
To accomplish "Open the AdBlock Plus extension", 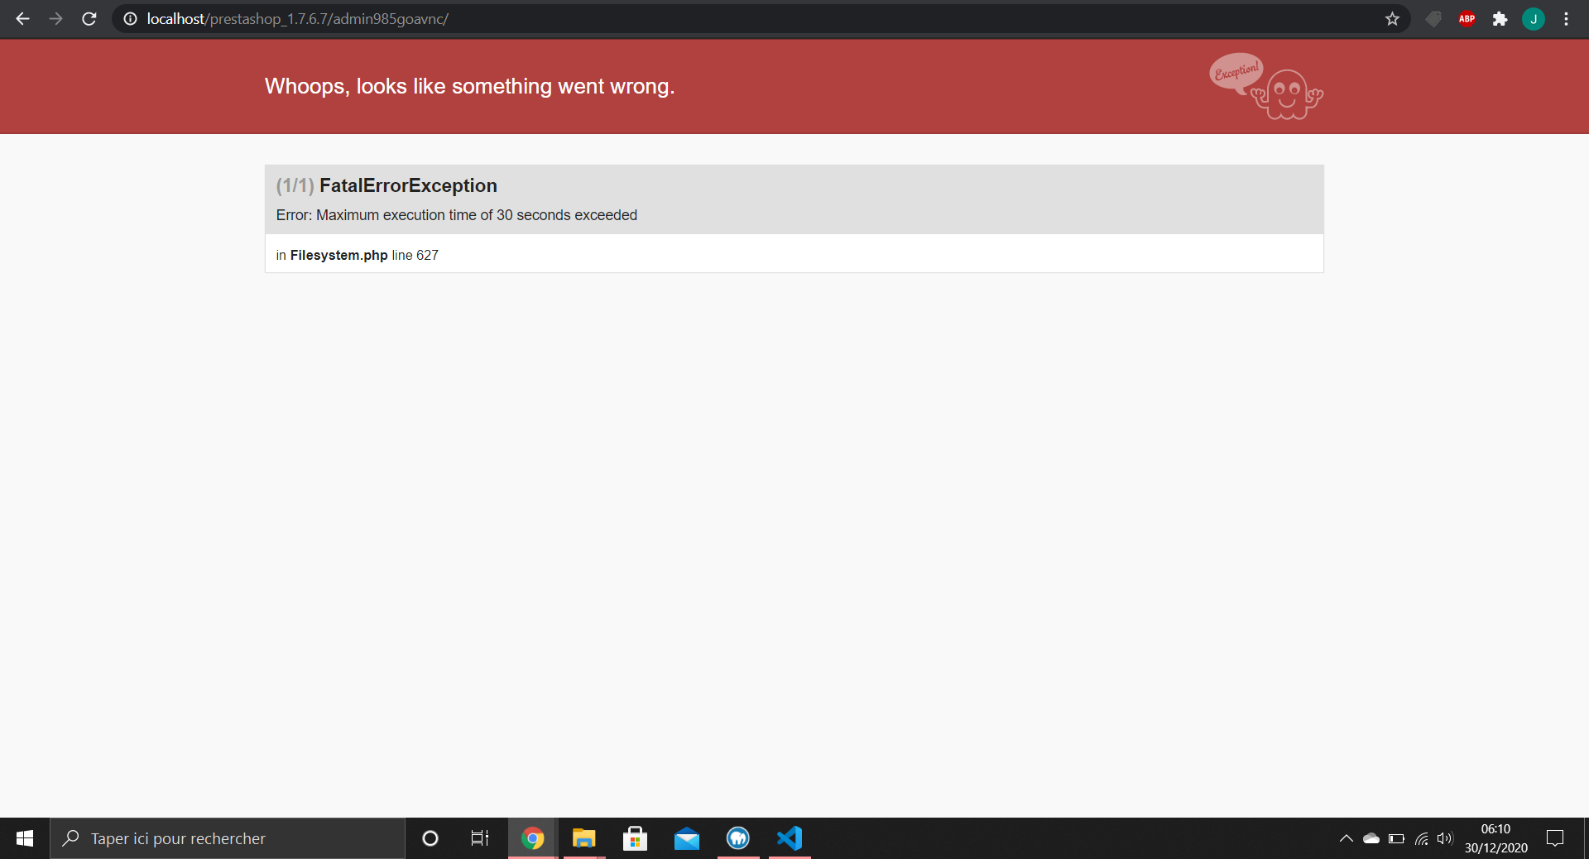I will point(1467,18).
